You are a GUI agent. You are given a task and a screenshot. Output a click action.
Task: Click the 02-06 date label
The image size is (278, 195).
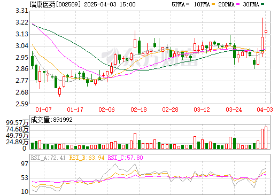point(106,110)
